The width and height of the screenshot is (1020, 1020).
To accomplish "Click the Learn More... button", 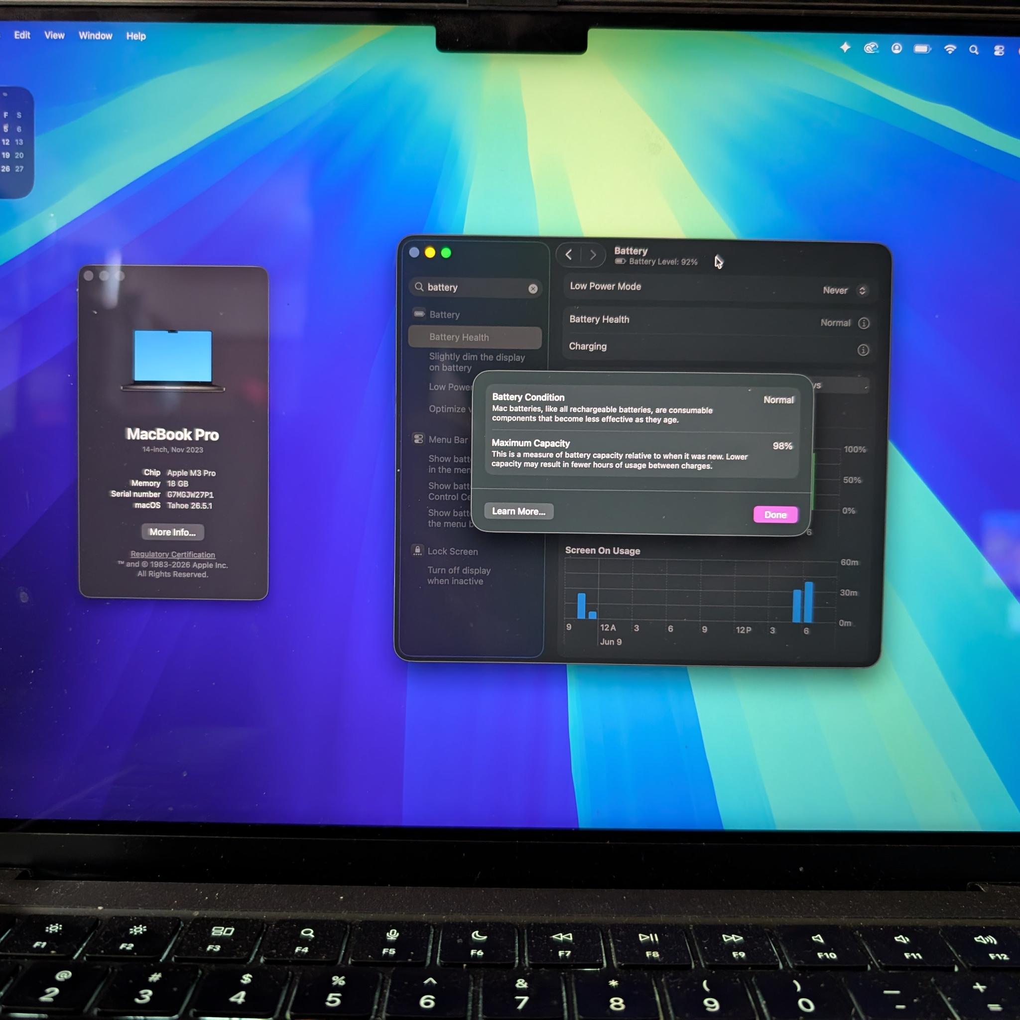I will pos(518,511).
